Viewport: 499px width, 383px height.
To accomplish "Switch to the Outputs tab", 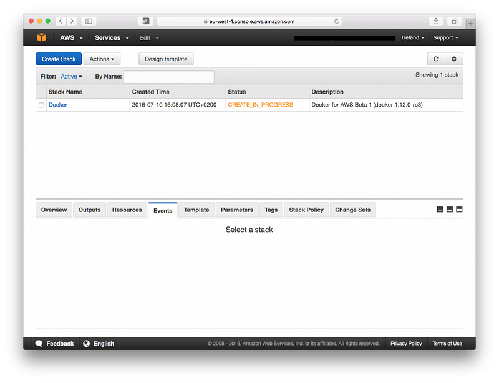I will coord(89,210).
